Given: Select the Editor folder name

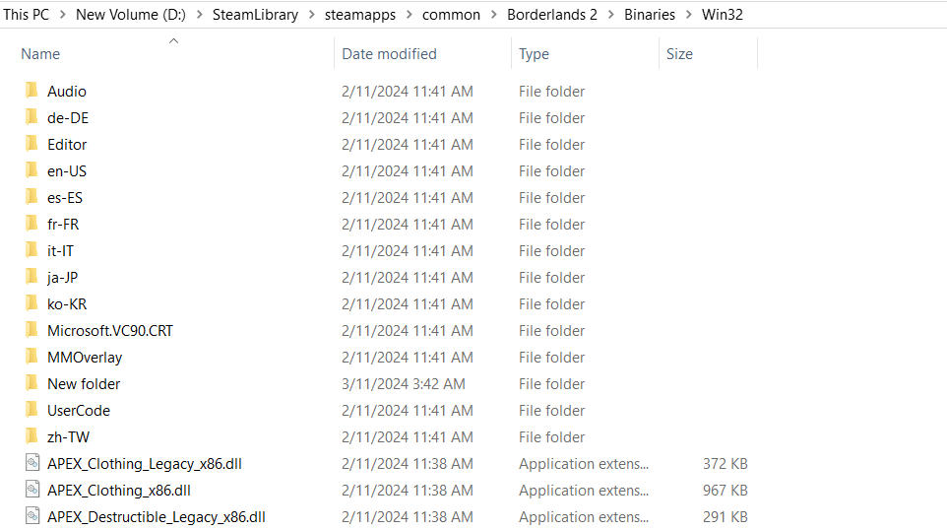Looking at the screenshot, I should 67,145.
